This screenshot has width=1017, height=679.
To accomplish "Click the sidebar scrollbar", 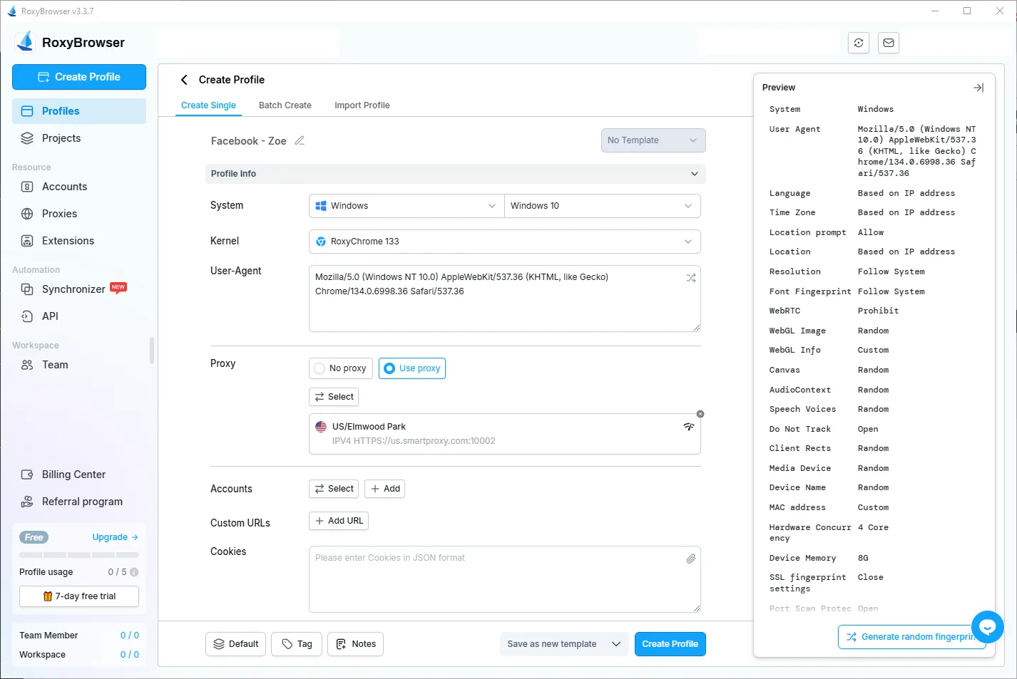I will [151, 351].
